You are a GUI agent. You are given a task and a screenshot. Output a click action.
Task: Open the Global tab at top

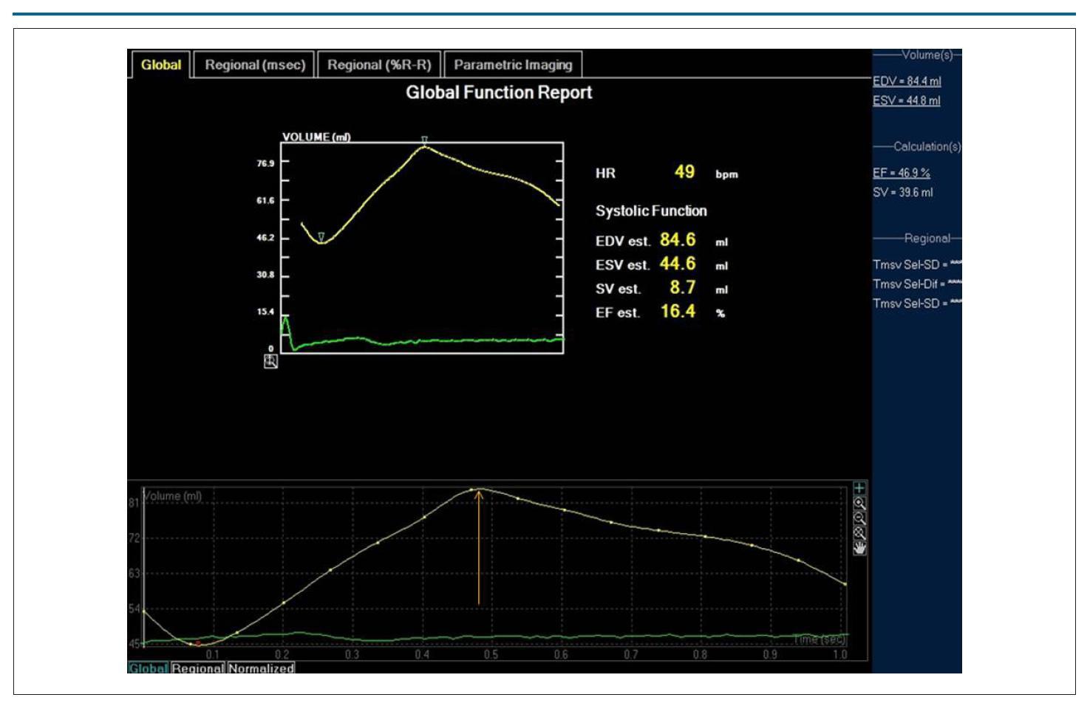160,65
